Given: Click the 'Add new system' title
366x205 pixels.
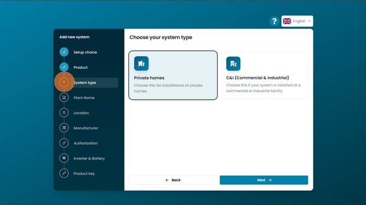Looking at the screenshot, I should pos(74,37).
